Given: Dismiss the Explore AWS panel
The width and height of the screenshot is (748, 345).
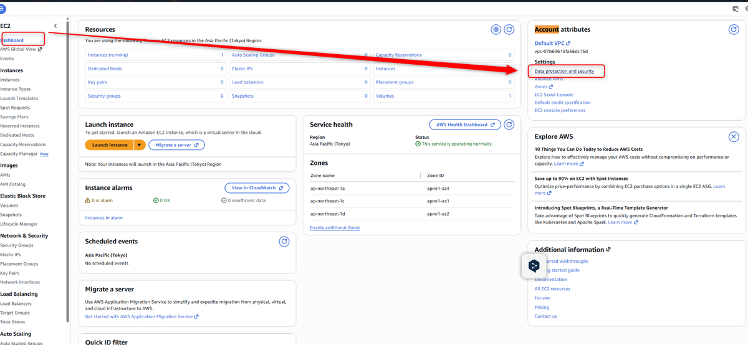Looking at the screenshot, I should (734, 136).
